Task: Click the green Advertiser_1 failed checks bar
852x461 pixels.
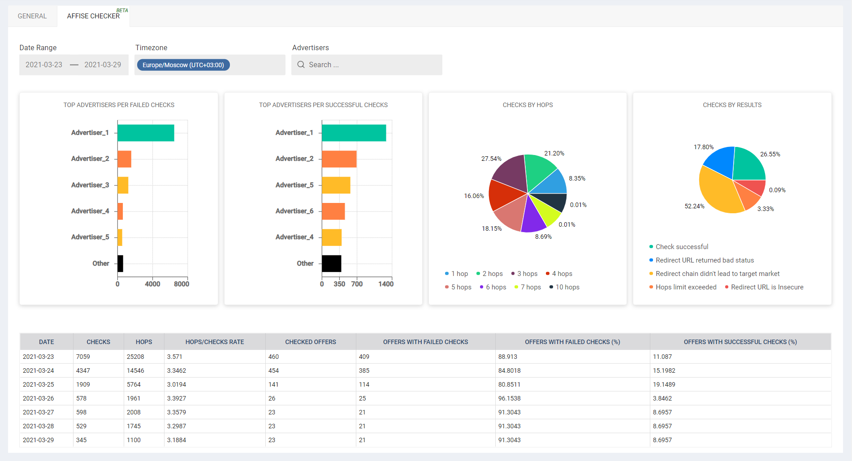Action: point(146,133)
